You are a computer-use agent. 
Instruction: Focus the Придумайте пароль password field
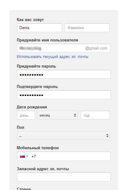(x=64, y=74)
